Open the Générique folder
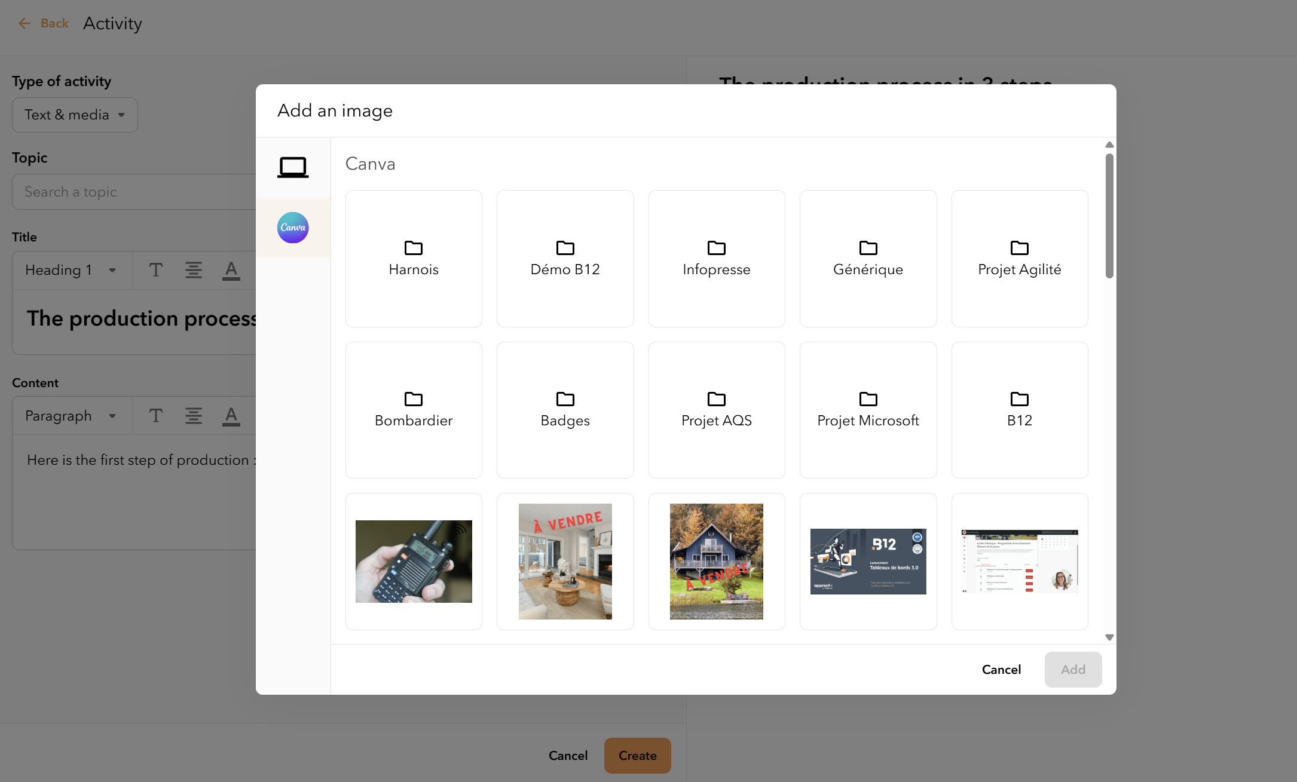This screenshot has width=1297, height=782. (x=868, y=259)
